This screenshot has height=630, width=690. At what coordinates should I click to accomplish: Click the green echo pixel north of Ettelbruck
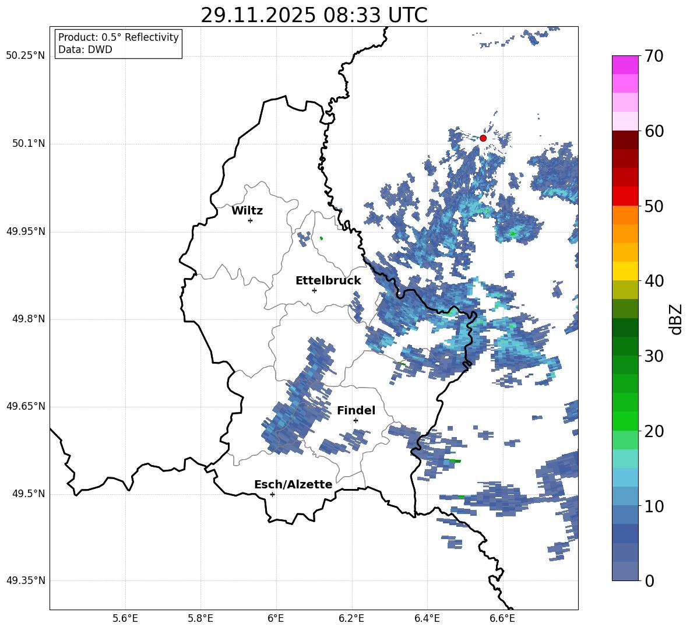click(x=321, y=238)
